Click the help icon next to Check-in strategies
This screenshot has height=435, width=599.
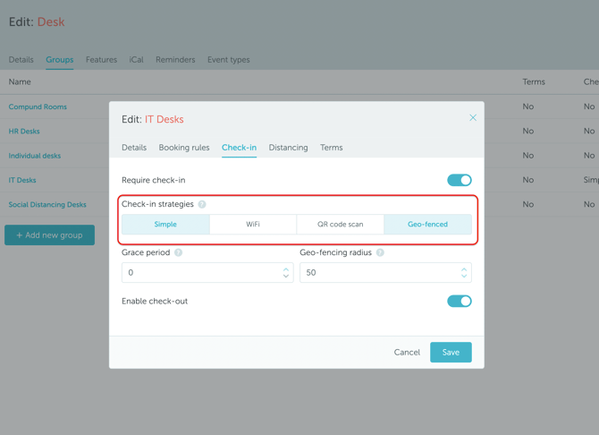pos(202,204)
